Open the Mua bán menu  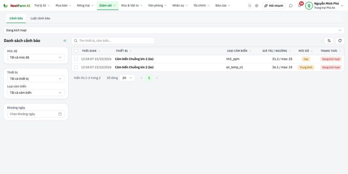click(64, 6)
